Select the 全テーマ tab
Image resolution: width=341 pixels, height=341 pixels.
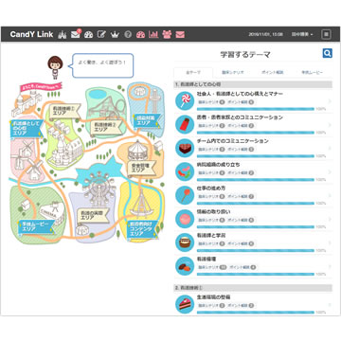pyautogui.click(x=193, y=72)
